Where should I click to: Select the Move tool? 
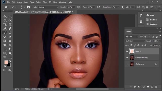click(5, 16)
